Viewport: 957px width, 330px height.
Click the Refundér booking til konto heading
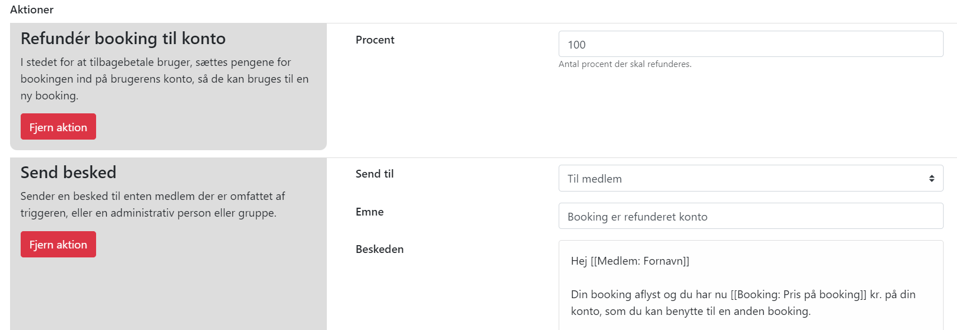point(123,39)
